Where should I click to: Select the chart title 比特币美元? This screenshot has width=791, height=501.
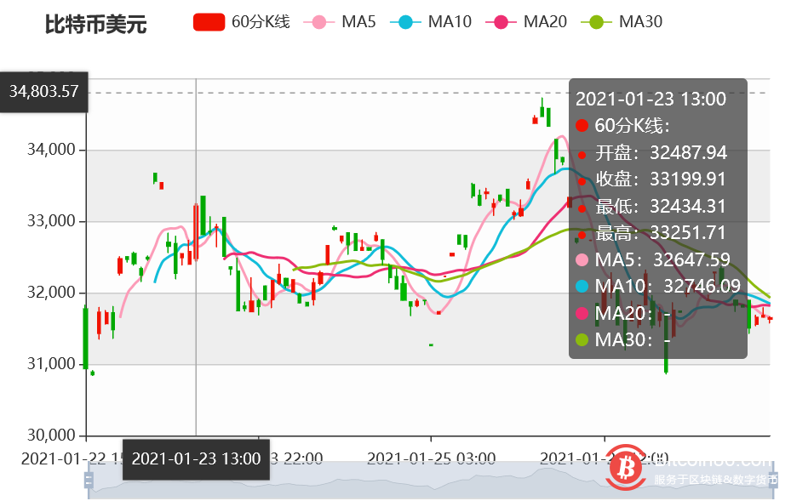pos(95,25)
